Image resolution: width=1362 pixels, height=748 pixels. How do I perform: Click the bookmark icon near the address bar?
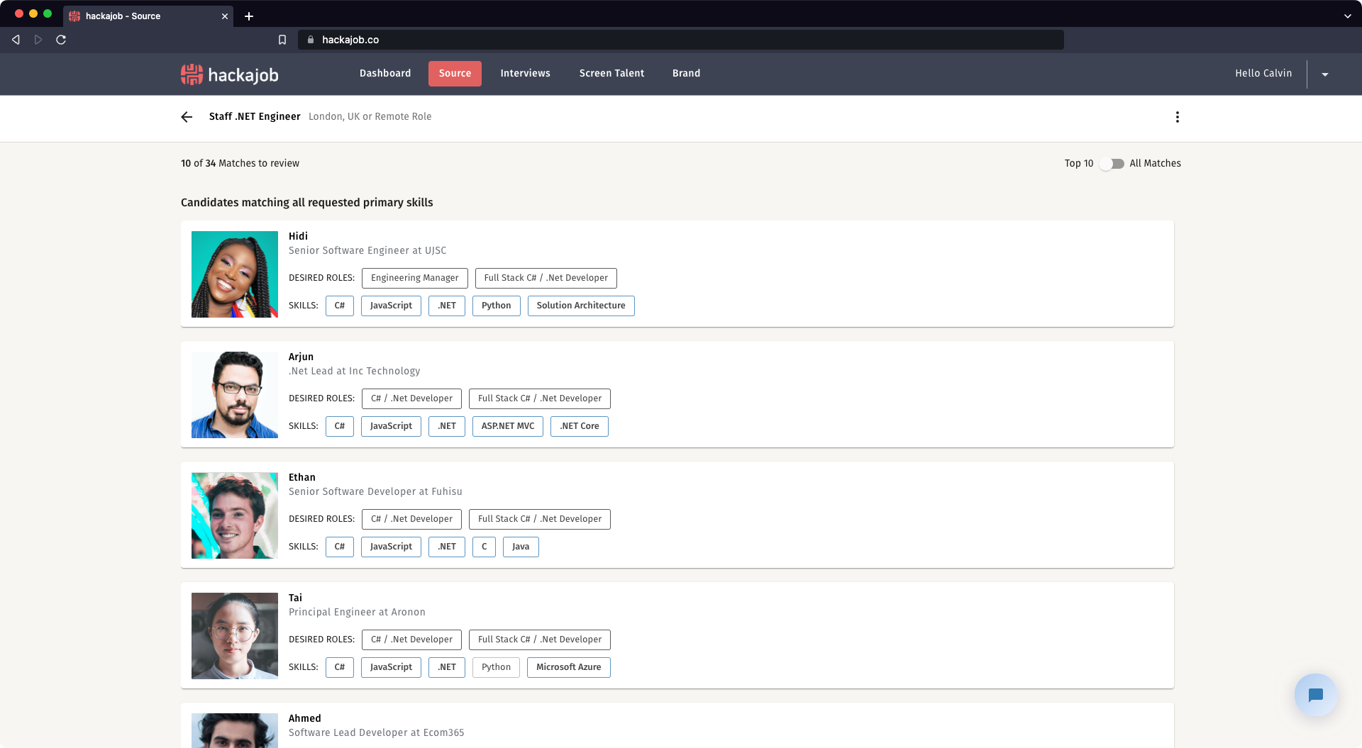pos(282,40)
